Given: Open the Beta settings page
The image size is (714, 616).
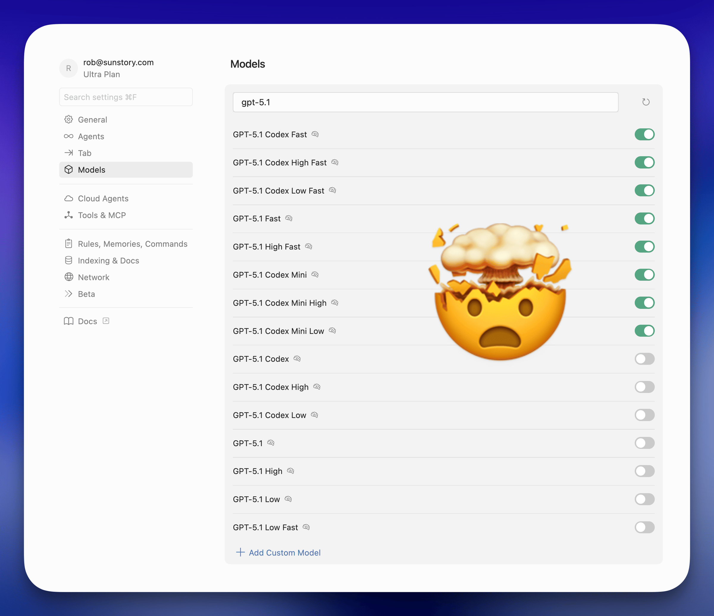Looking at the screenshot, I should click(x=86, y=294).
